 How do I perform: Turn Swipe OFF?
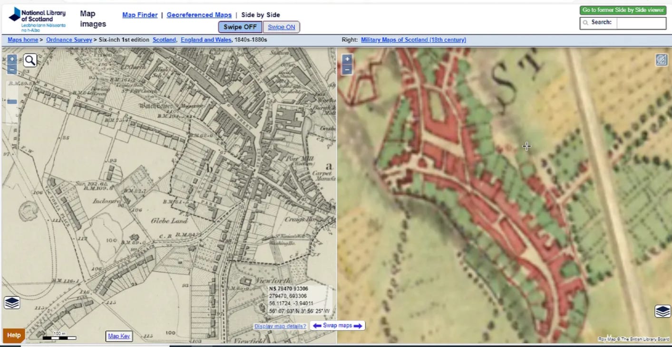coord(240,27)
